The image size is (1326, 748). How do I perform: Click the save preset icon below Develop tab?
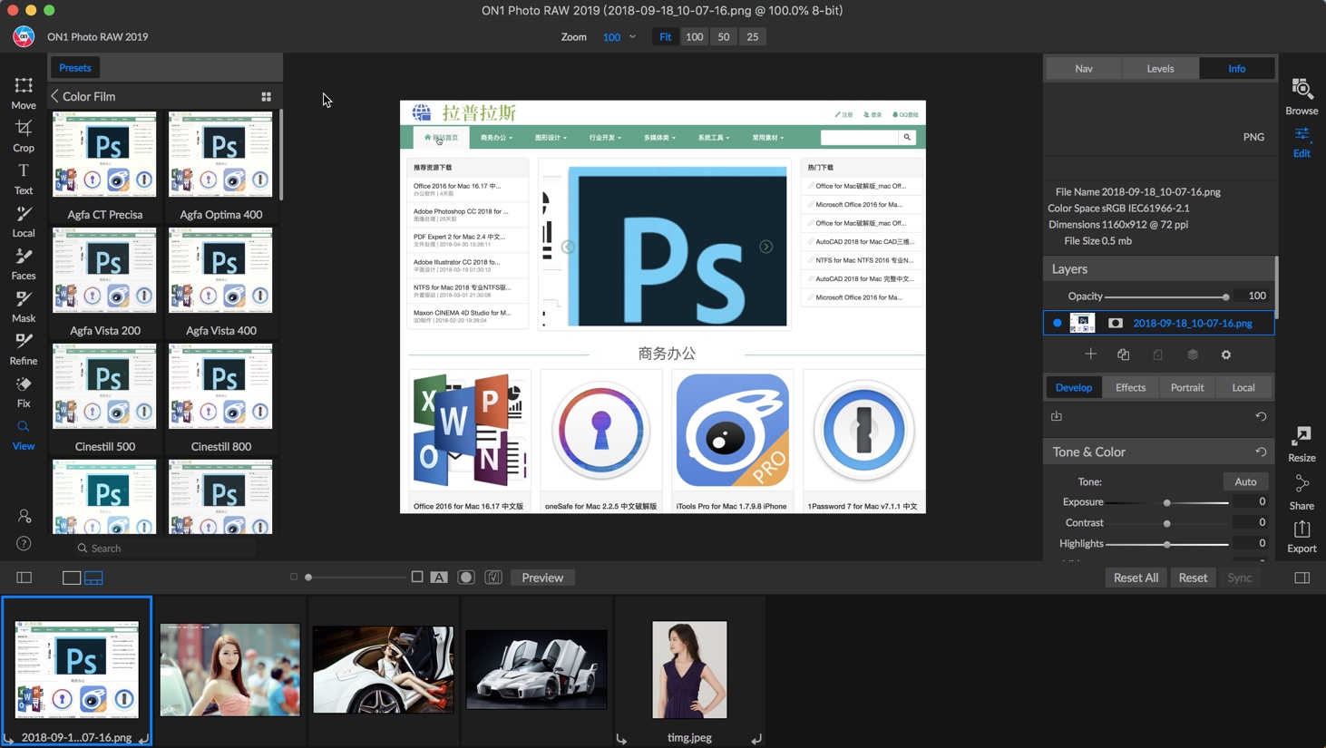(x=1057, y=416)
